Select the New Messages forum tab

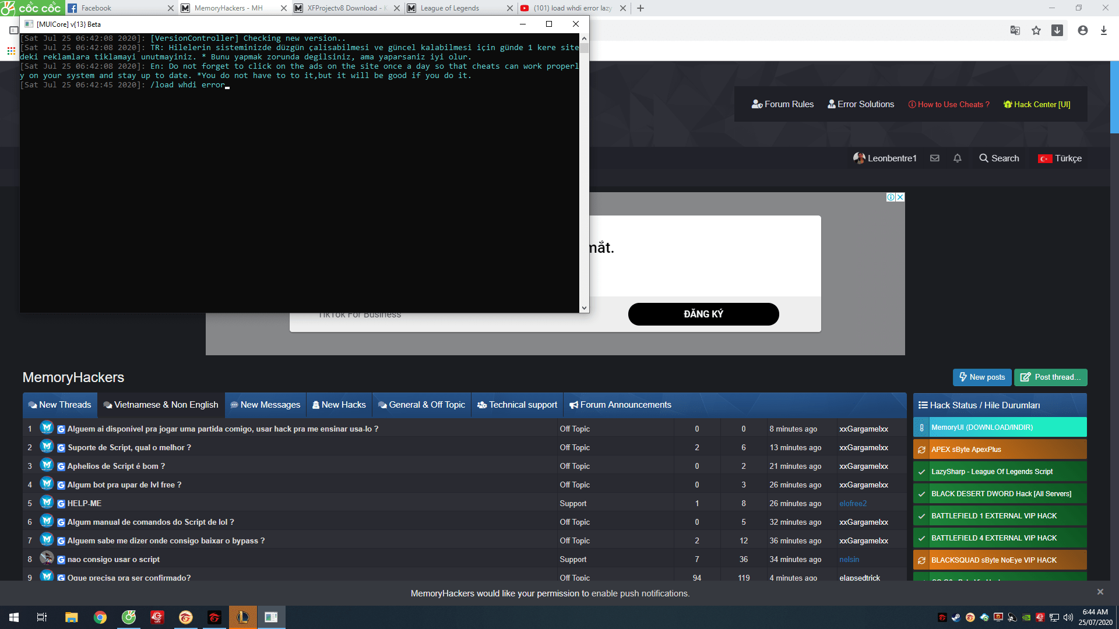(x=265, y=405)
